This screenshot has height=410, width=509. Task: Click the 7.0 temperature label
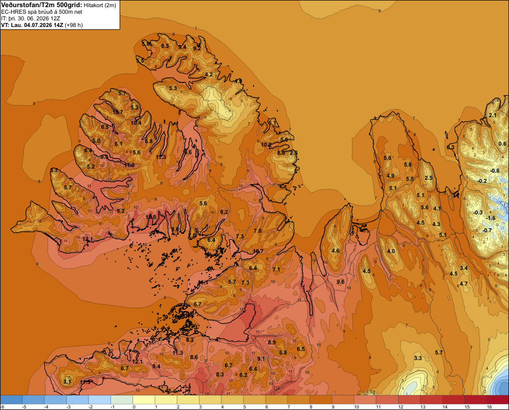[x=258, y=231]
